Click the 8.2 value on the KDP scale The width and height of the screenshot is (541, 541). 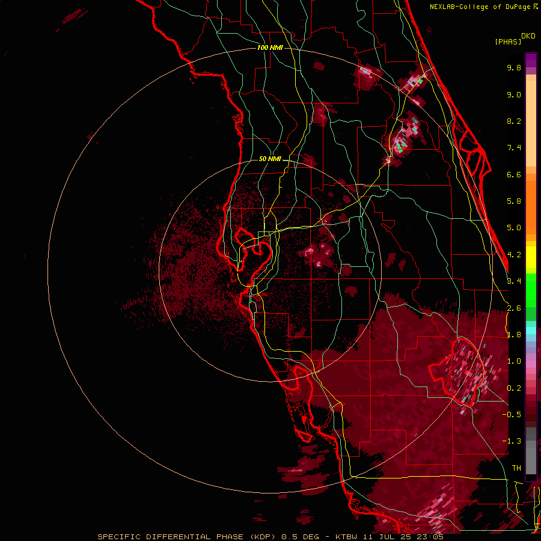point(514,121)
